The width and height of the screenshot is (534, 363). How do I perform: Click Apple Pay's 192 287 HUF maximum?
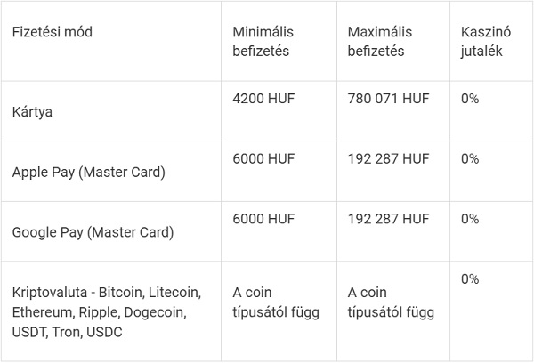pos(388,158)
